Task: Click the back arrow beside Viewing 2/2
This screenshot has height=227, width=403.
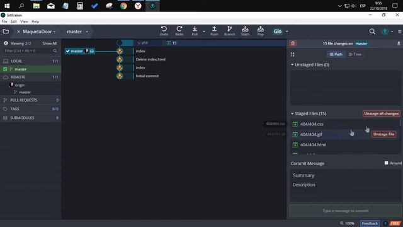Action: pyautogui.click(x=6, y=44)
